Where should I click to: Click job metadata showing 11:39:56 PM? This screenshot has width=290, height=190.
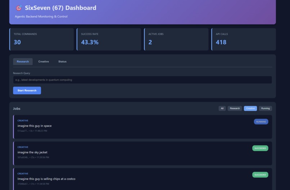33,158
